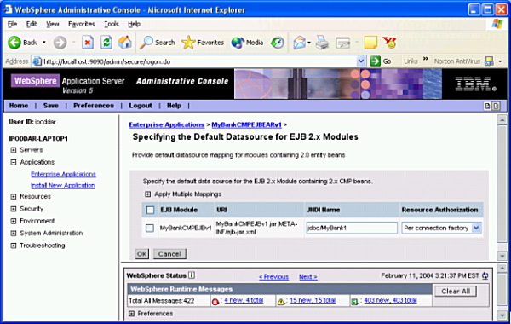This screenshot has width=511, height=324.
Task: Check the MyBankCMPEJBv1 row checkbox
Action: (x=150, y=228)
